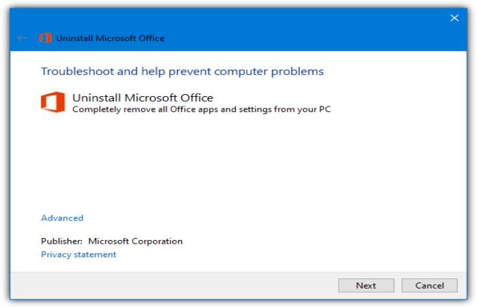Viewport: 477px width, 307px height.
Task: Open the Privacy statement link
Action: point(78,254)
